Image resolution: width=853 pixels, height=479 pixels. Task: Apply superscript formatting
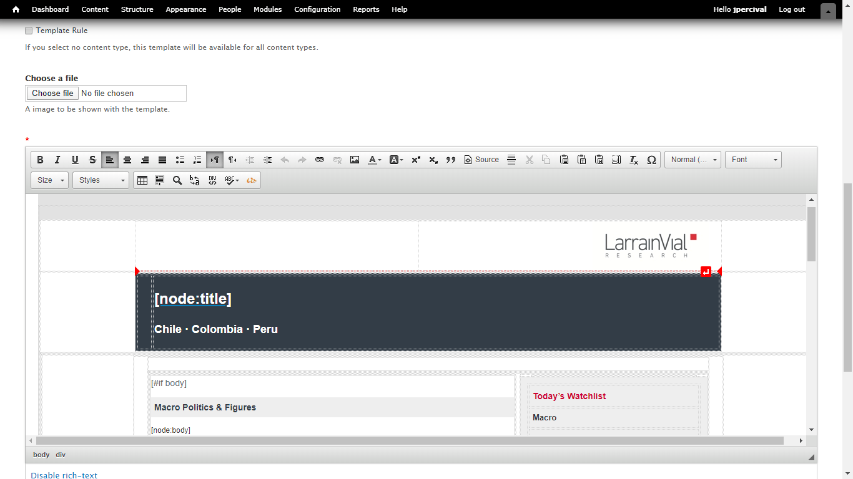pyautogui.click(x=415, y=159)
